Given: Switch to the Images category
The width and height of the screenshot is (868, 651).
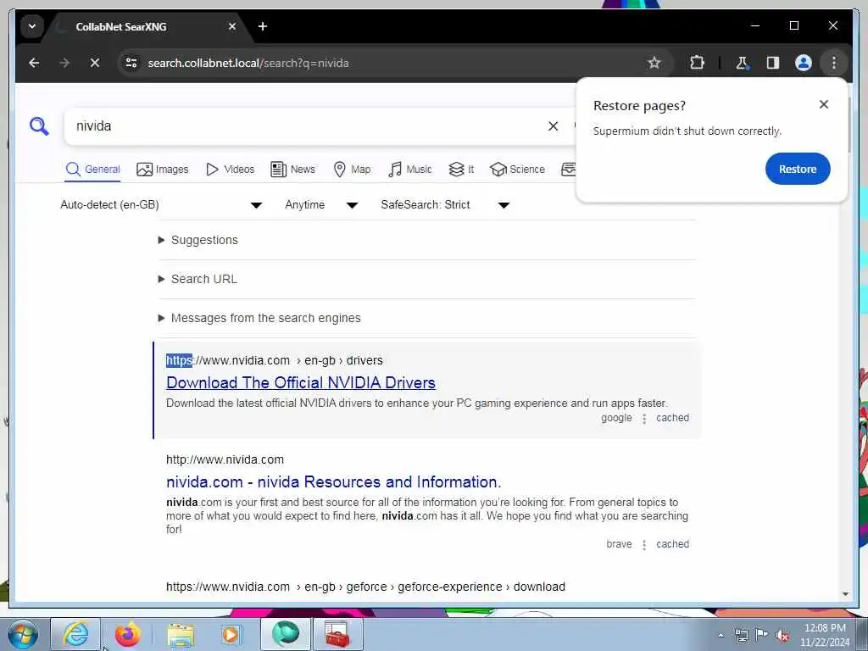Looking at the screenshot, I should click(x=162, y=170).
